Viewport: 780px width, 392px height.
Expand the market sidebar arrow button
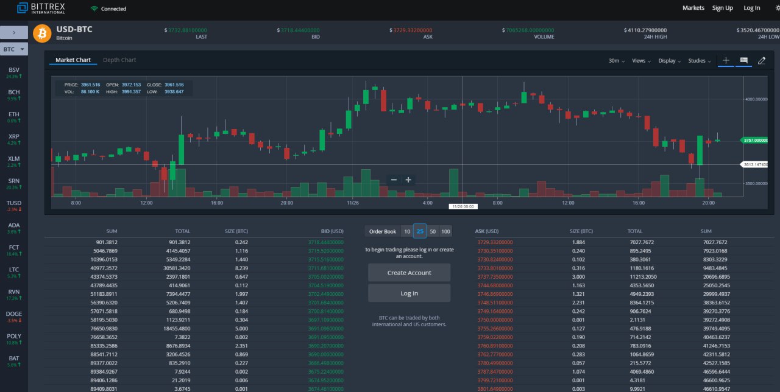coord(15,32)
